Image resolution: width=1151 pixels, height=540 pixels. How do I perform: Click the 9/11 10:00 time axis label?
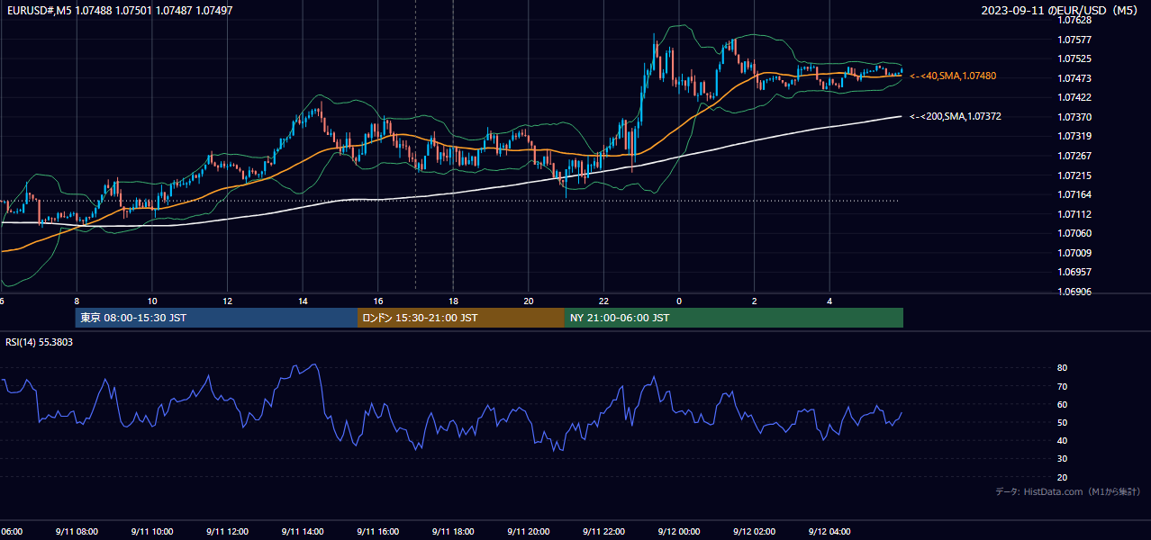pos(151,532)
